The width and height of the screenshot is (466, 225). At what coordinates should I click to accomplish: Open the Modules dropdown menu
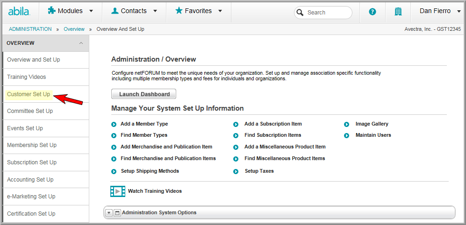pos(71,11)
